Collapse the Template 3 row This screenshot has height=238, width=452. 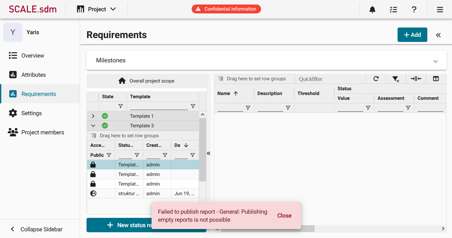pyautogui.click(x=93, y=126)
